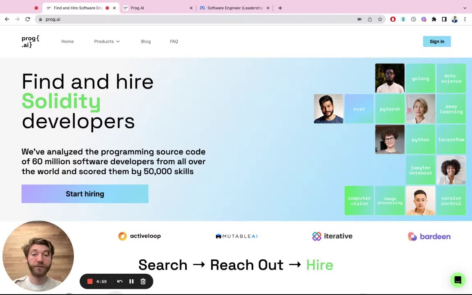Screen dimensions: 472x295
Task: Select the Find and Hire Software Engineers tab
Action: click(80, 8)
